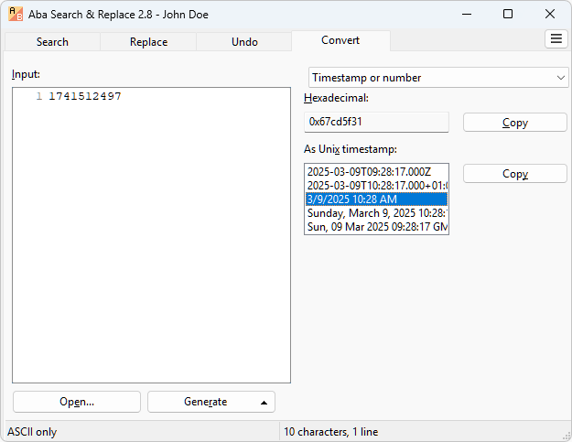Close the Aba Search & Replace window
The height and width of the screenshot is (442, 572).
(x=550, y=15)
